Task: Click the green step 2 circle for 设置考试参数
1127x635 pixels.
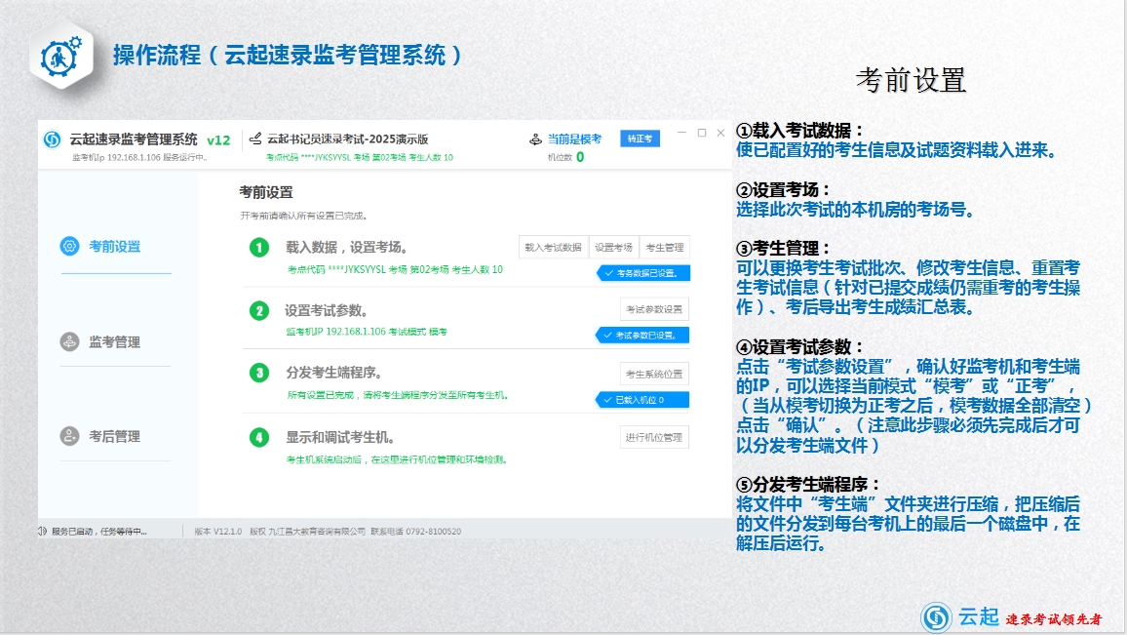Action: click(258, 310)
